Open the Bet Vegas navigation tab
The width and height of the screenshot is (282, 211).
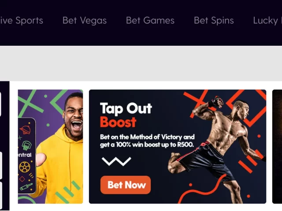coord(85,21)
